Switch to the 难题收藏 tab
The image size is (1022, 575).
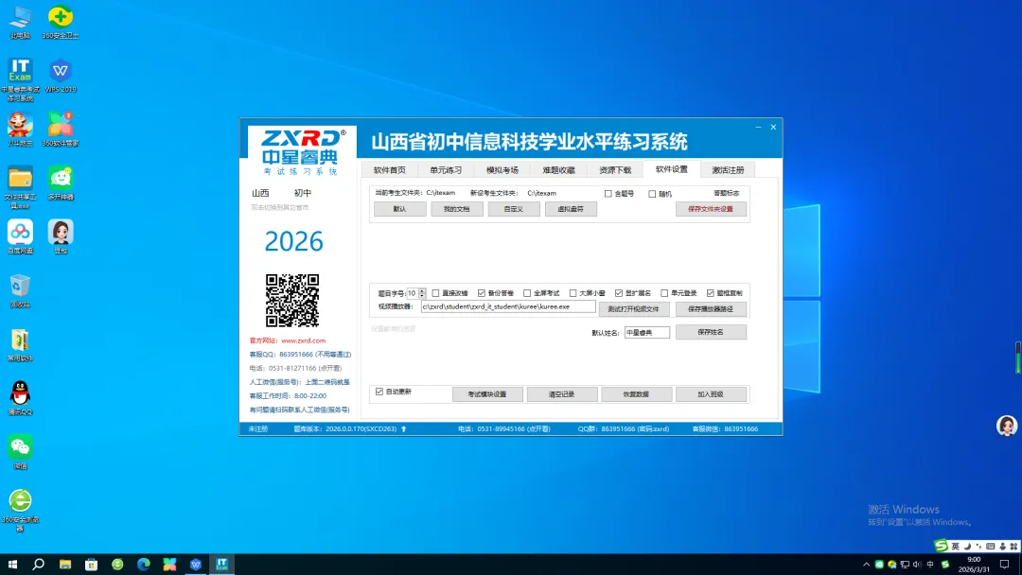(x=558, y=170)
